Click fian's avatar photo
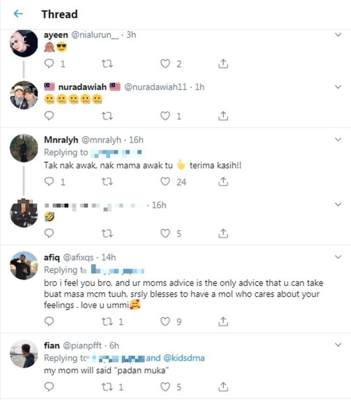The image size is (351, 400). pyautogui.click(x=24, y=354)
